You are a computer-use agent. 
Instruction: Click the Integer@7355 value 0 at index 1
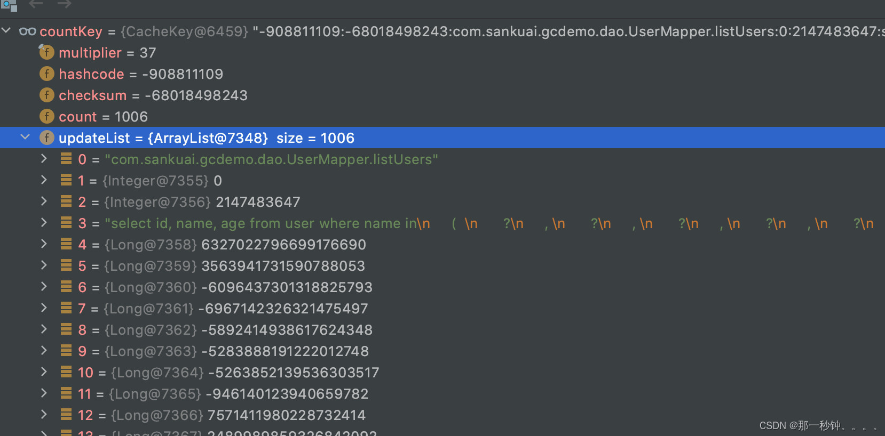pyautogui.click(x=218, y=181)
